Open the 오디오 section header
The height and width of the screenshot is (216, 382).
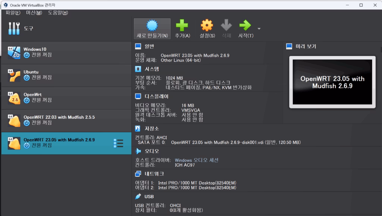[x=151, y=151]
